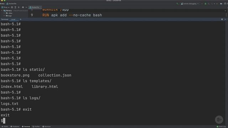
Task: Select the logs folder item
Action: pyautogui.click(x=9, y=16)
